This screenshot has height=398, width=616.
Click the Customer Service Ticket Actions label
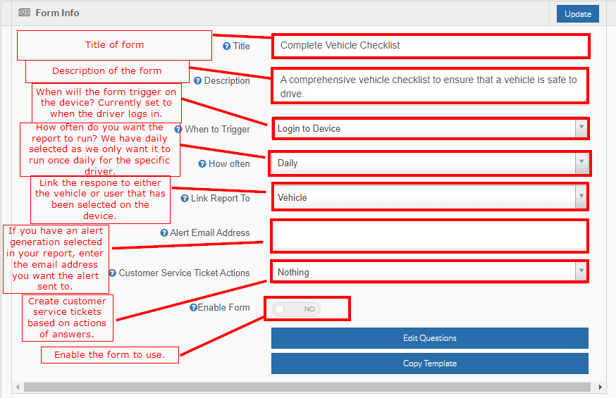click(184, 273)
